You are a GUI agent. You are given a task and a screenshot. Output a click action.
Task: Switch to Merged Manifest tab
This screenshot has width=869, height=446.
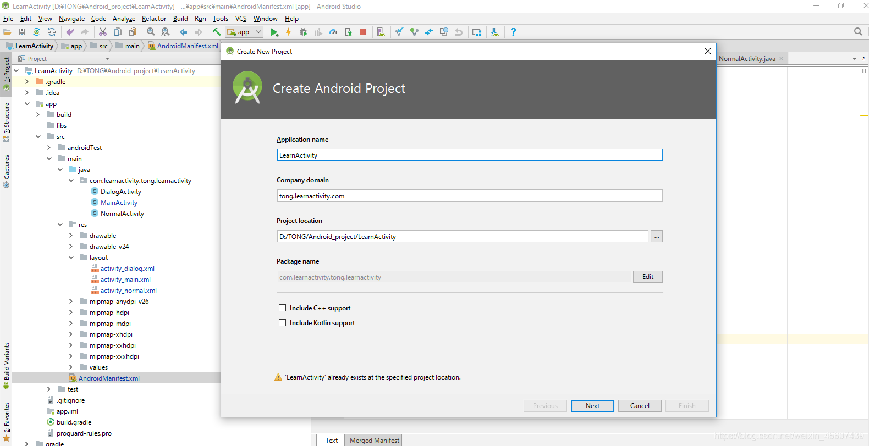(375, 441)
